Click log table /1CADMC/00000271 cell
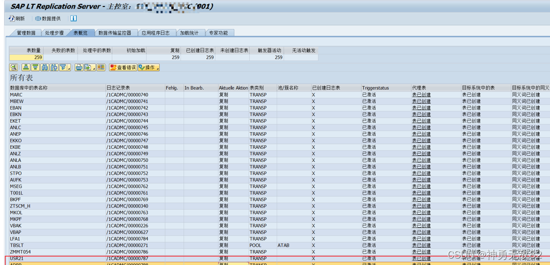 click(135, 245)
